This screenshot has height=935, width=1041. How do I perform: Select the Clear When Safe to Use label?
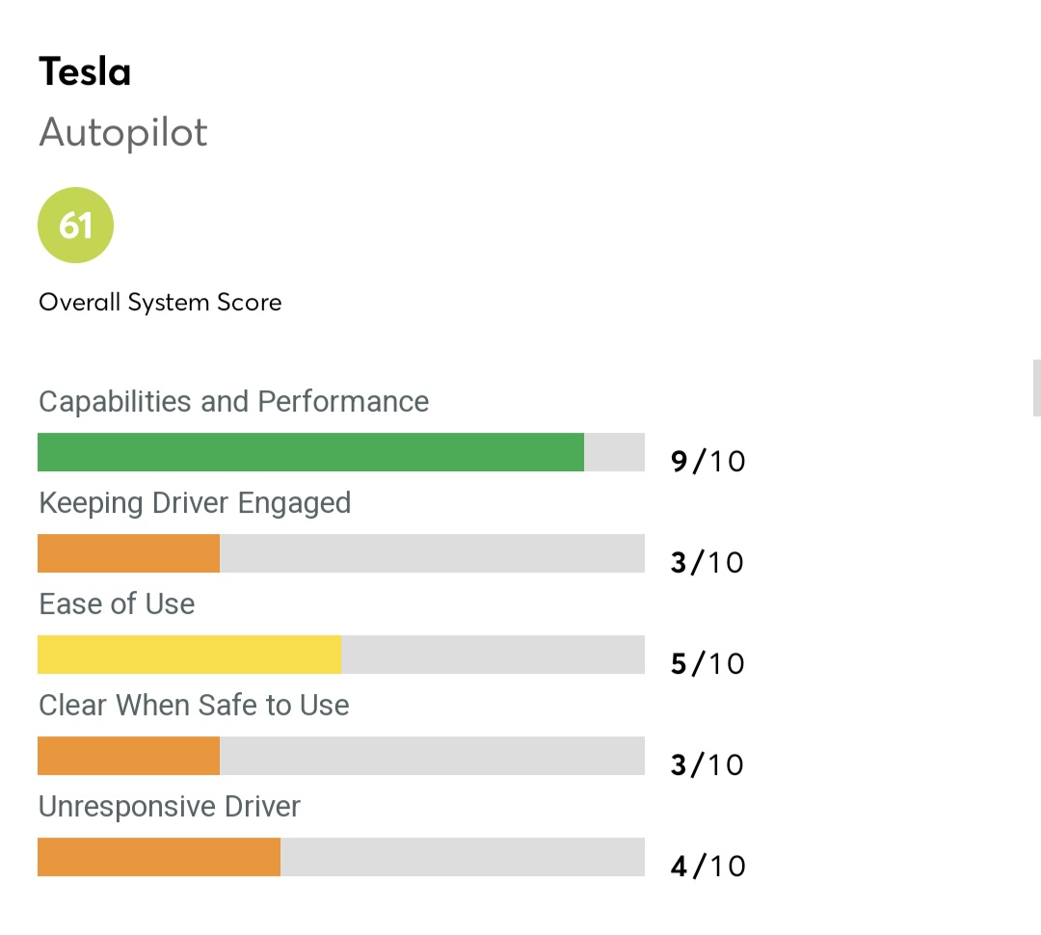(x=194, y=706)
